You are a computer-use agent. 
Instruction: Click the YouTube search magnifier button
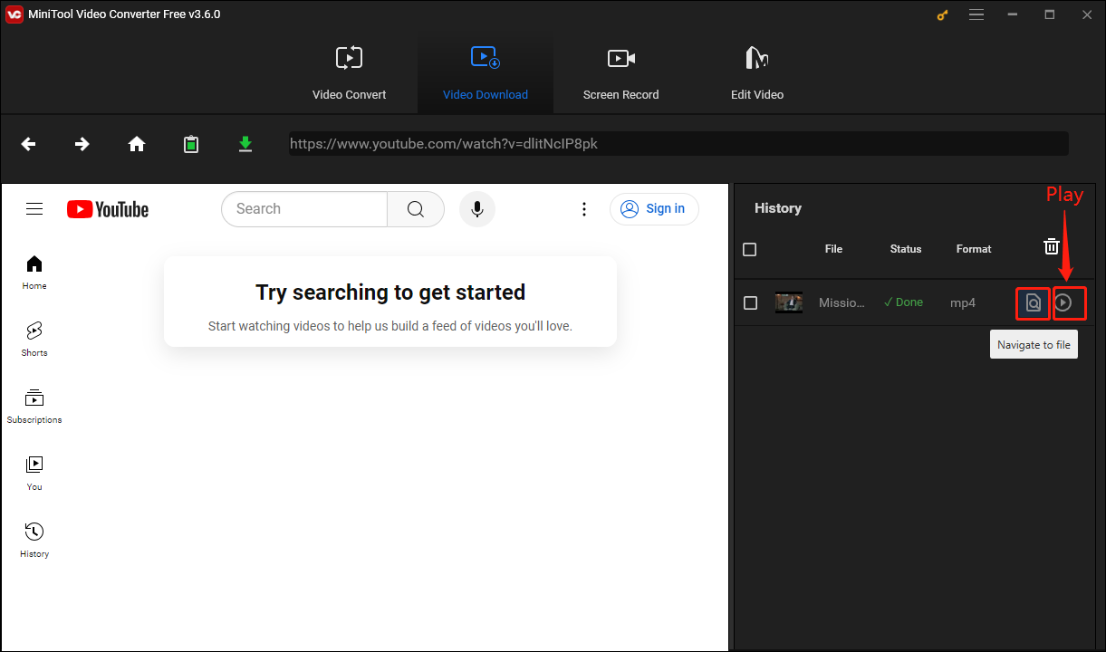(416, 209)
